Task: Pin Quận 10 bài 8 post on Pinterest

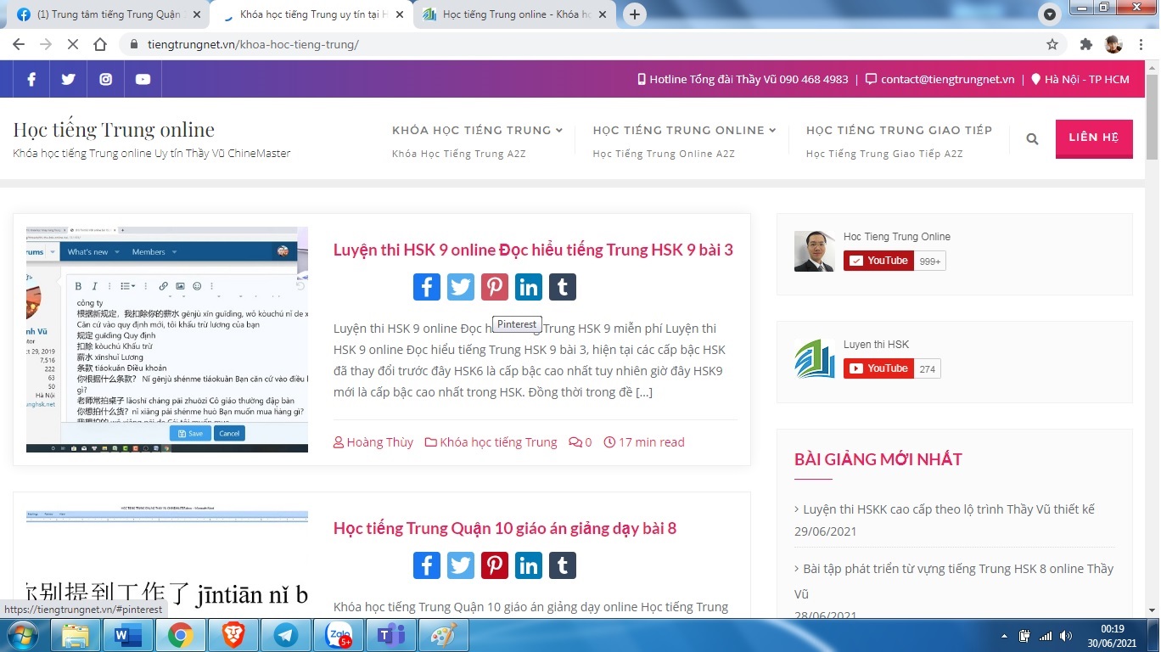Action: 495,565
